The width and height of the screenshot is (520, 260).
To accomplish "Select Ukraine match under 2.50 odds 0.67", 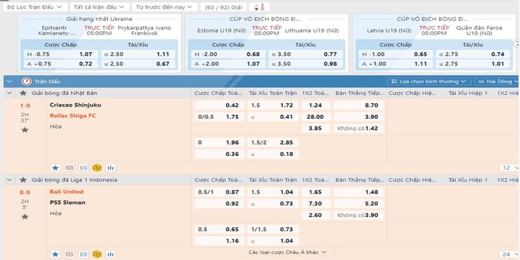I will pyautogui.click(x=138, y=64).
